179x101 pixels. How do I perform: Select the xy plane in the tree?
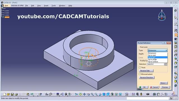point(7,11)
